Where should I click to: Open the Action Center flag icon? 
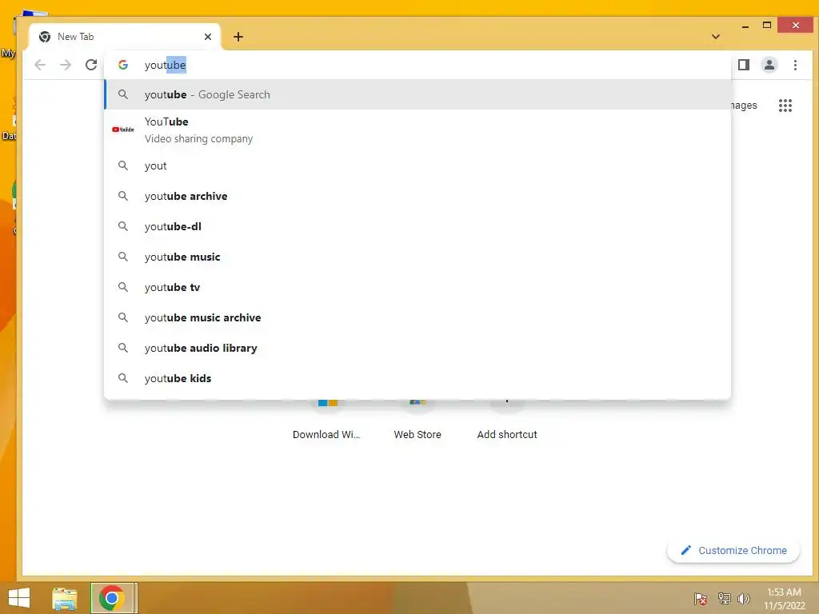click(701, 598)
